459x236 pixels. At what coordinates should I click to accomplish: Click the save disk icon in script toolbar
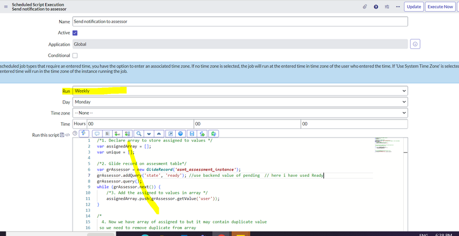(x=192, y=133)
